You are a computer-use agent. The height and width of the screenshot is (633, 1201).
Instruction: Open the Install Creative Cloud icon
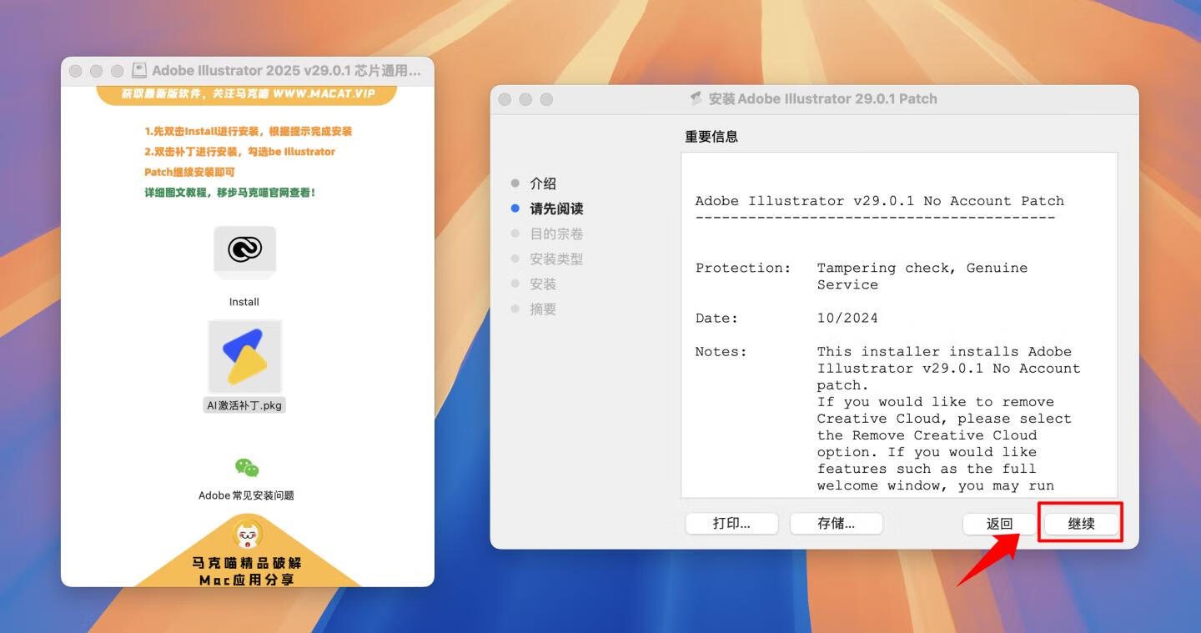(244, 250)
